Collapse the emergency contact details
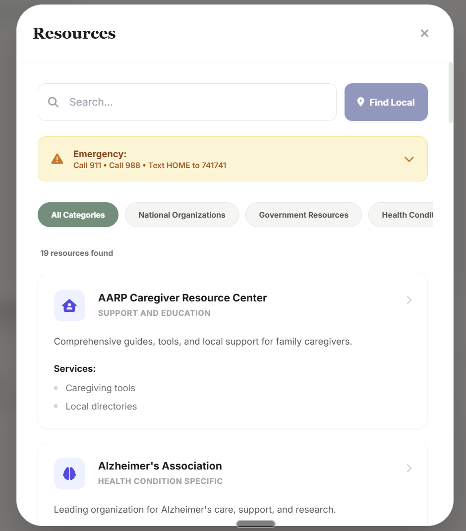The image size is (466, 531). pyautogui.click(x=409, y=159)
